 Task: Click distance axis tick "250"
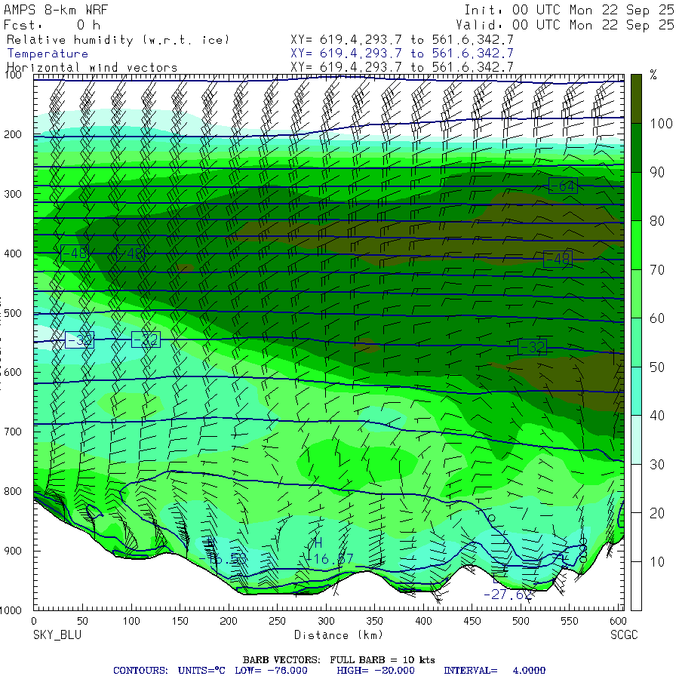277,621
